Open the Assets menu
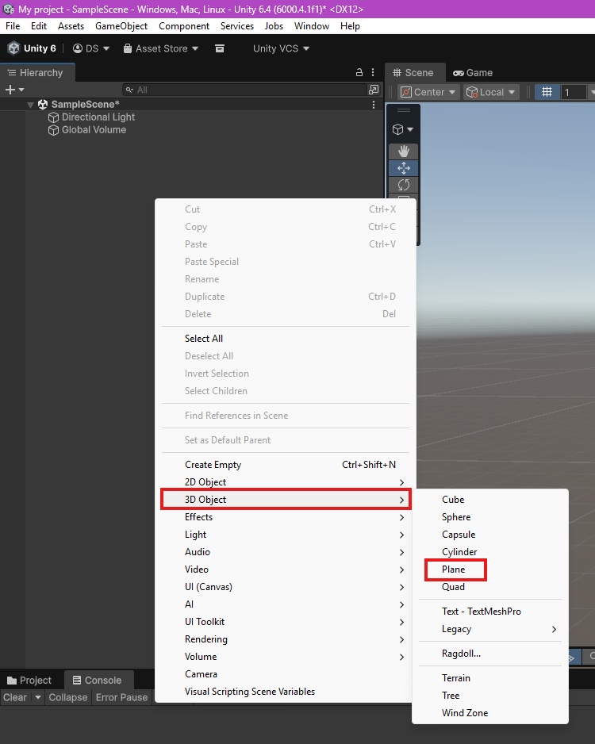This screenshot has width=595, height=744. pyautogui.click(x=71, y=26)
